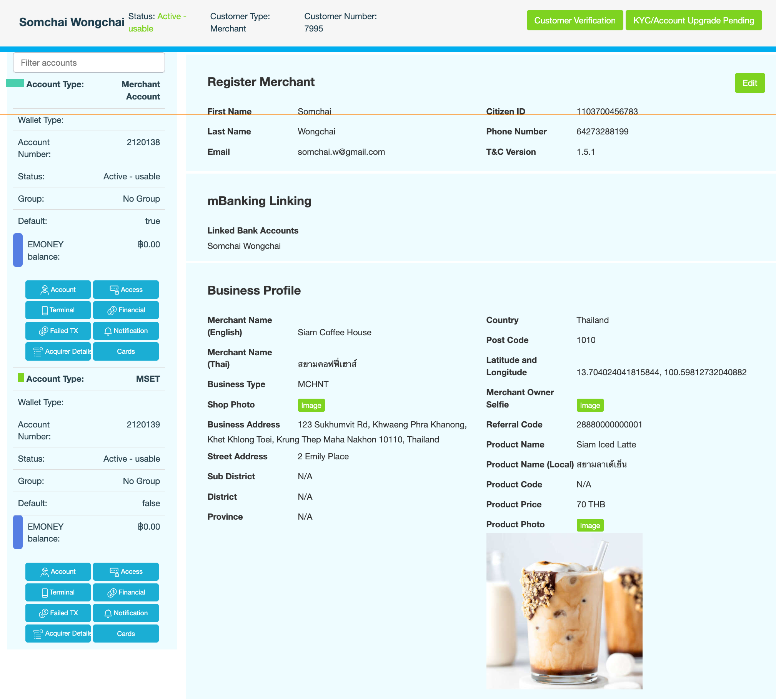The width and height of the screenshot is (776, 699).
Task: Show the Merchant Owner Selfie Image
Action: tap(589, 405)
